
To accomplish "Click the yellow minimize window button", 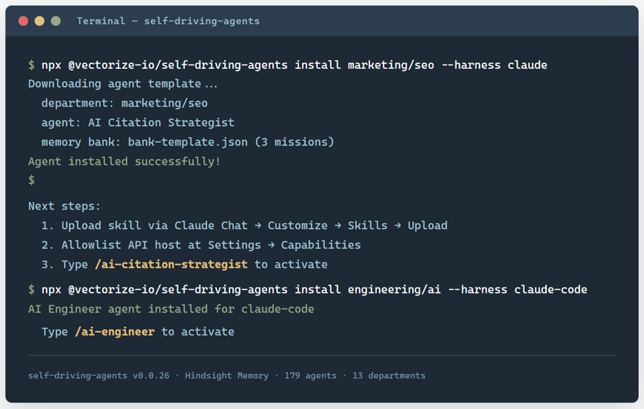I will click(x=39, y=21).
